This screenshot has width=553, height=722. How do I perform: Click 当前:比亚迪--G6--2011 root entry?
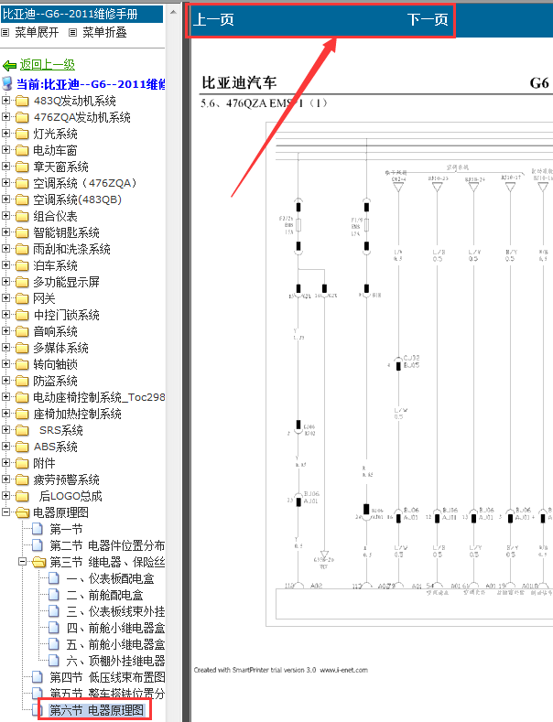coord(91,84)
